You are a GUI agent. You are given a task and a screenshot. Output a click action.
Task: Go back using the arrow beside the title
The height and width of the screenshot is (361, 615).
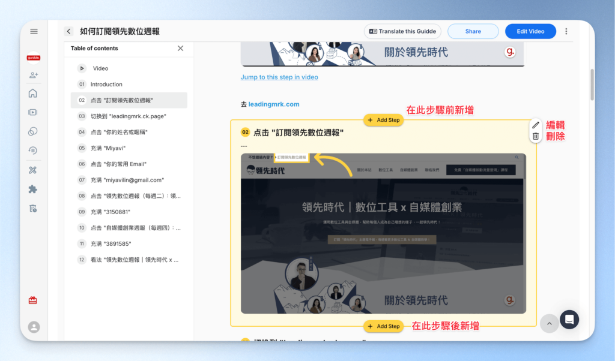[68, 31]
